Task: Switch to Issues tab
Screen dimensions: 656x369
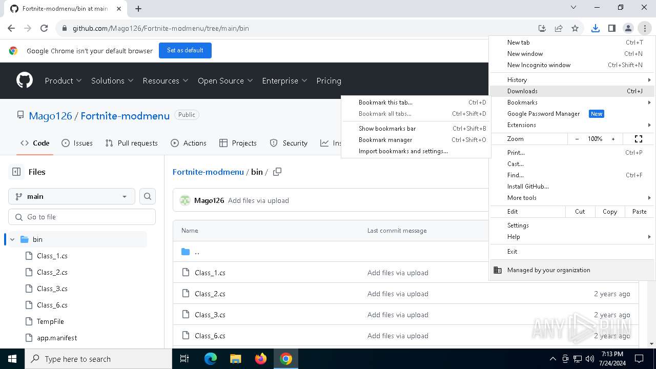Action: point(77,143)
